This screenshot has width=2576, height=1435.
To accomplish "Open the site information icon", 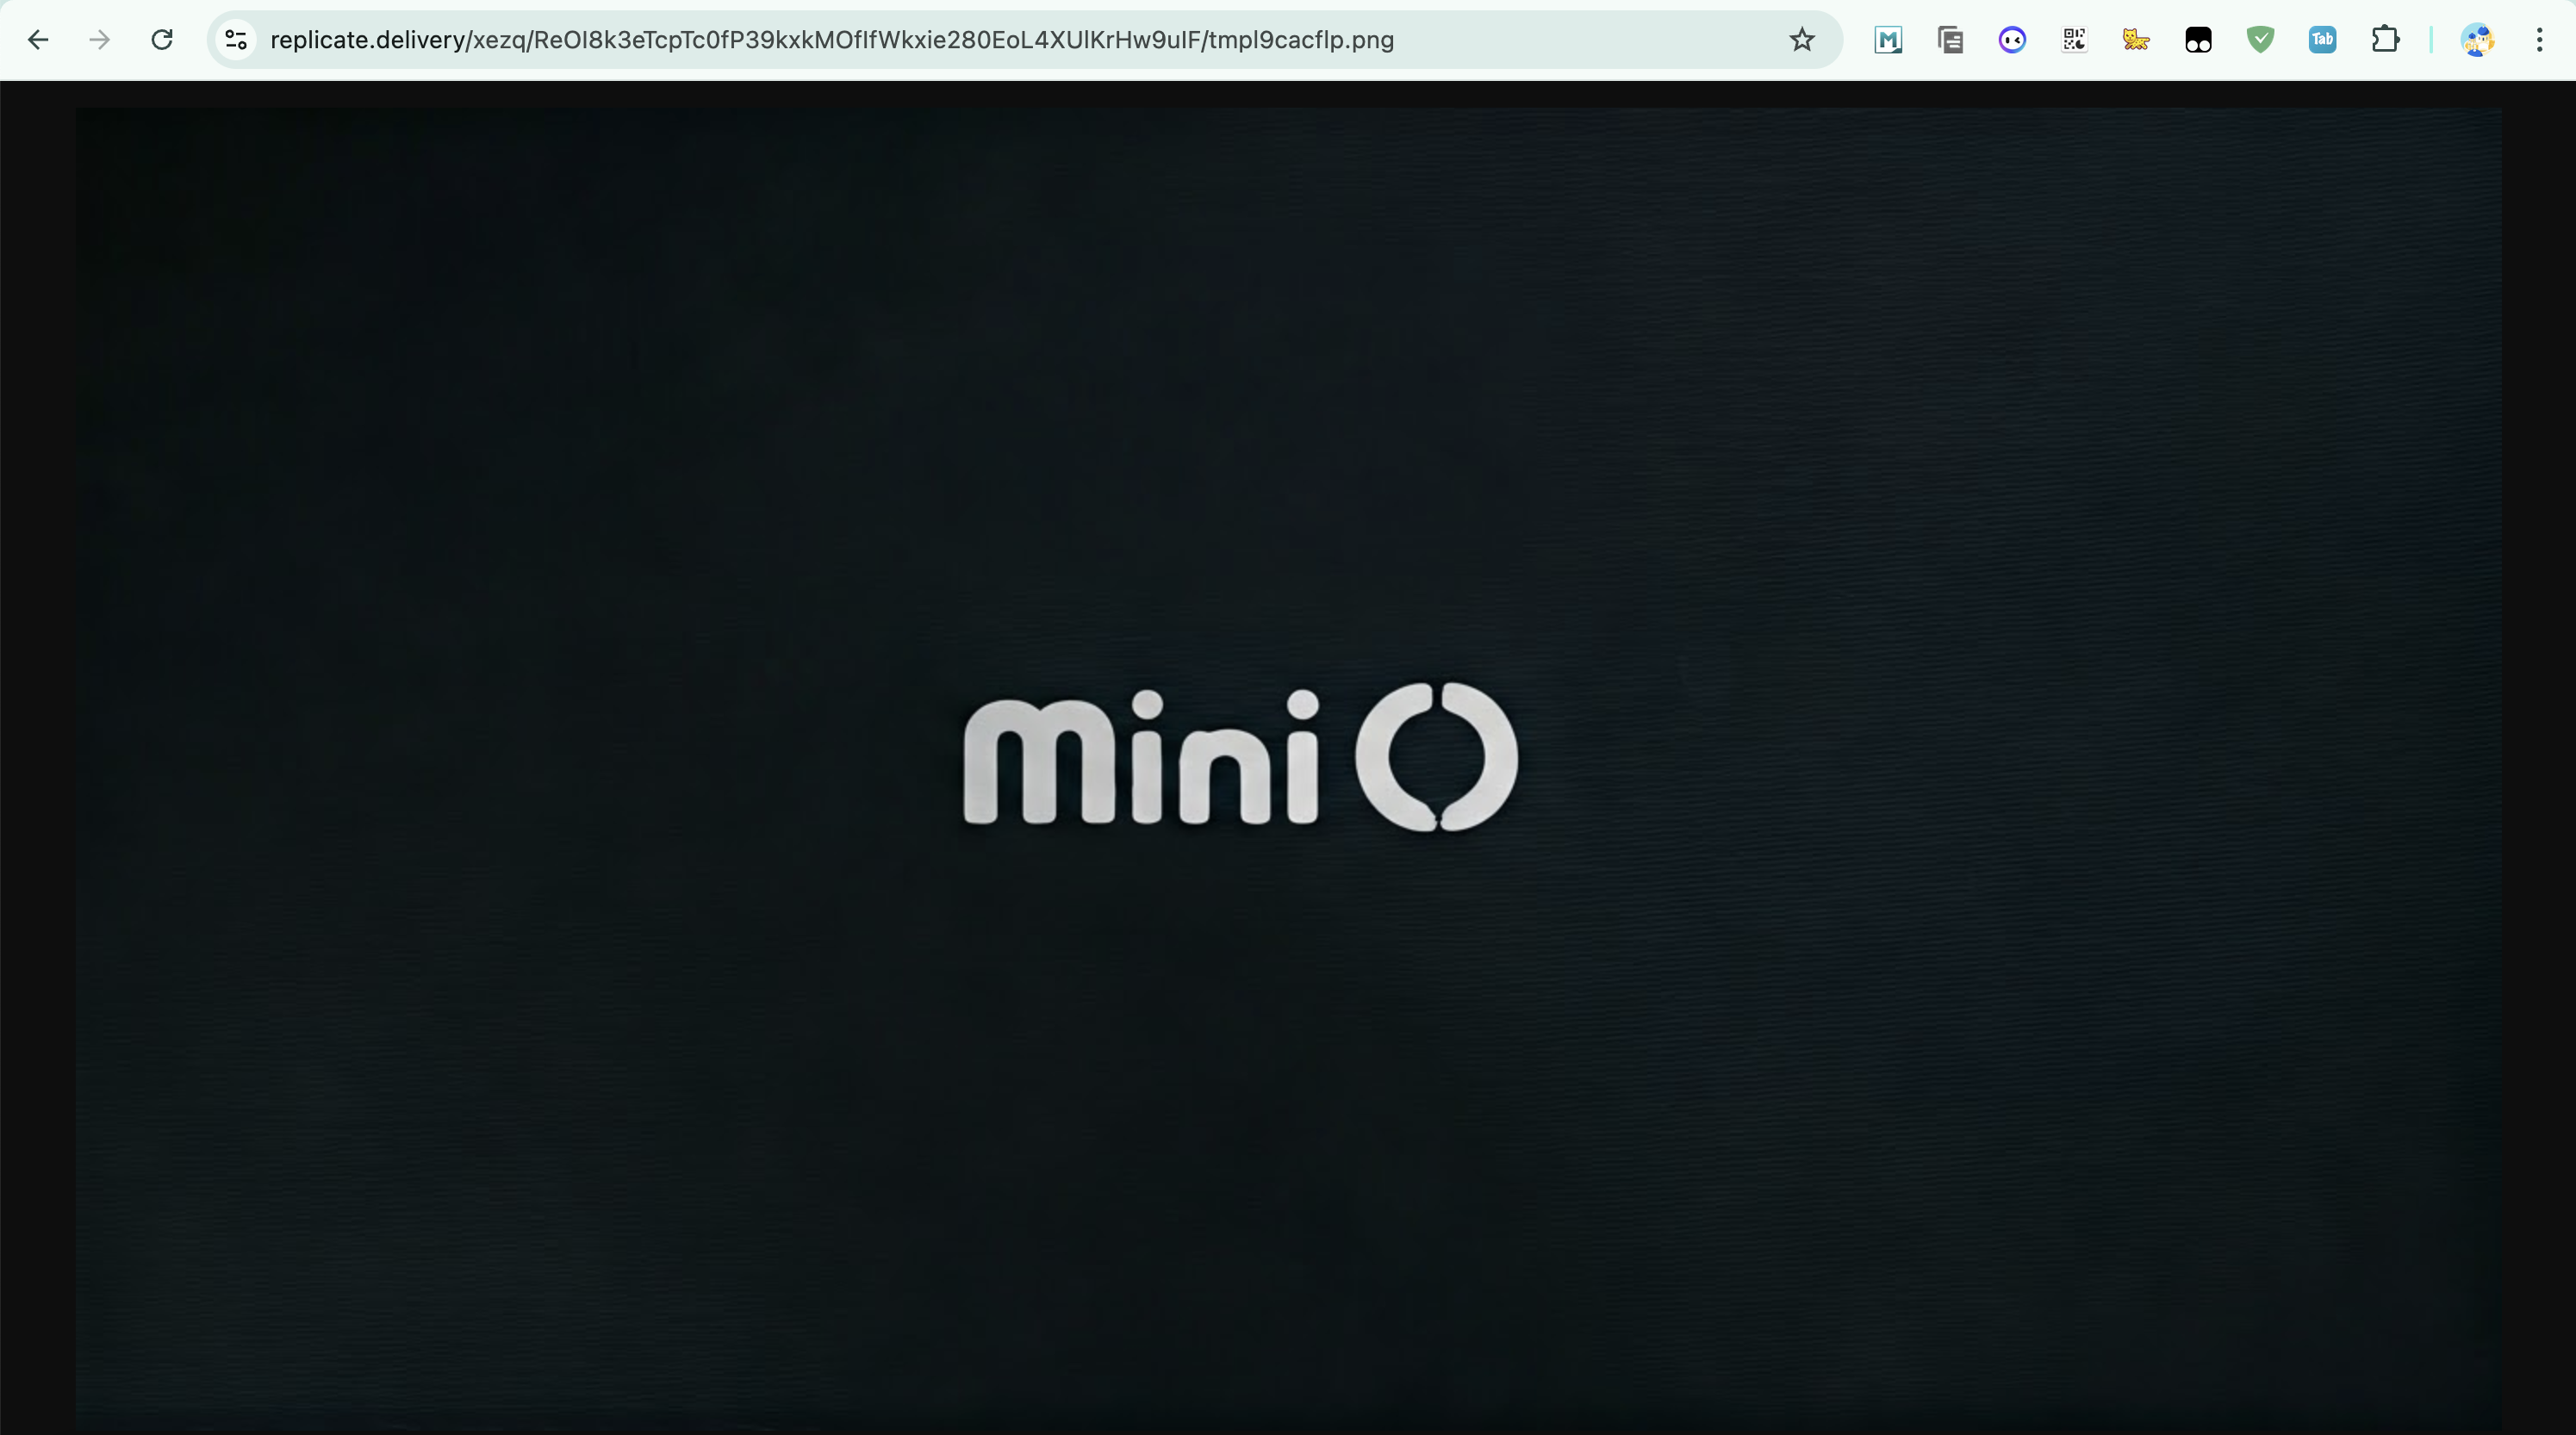I will coord(236,40).
